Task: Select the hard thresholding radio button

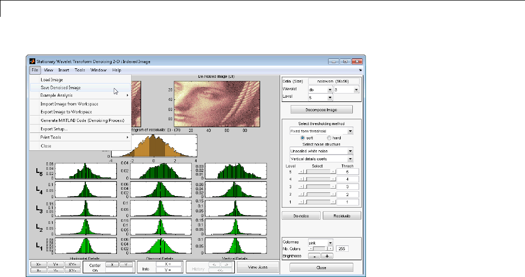Action: point(329,137)
